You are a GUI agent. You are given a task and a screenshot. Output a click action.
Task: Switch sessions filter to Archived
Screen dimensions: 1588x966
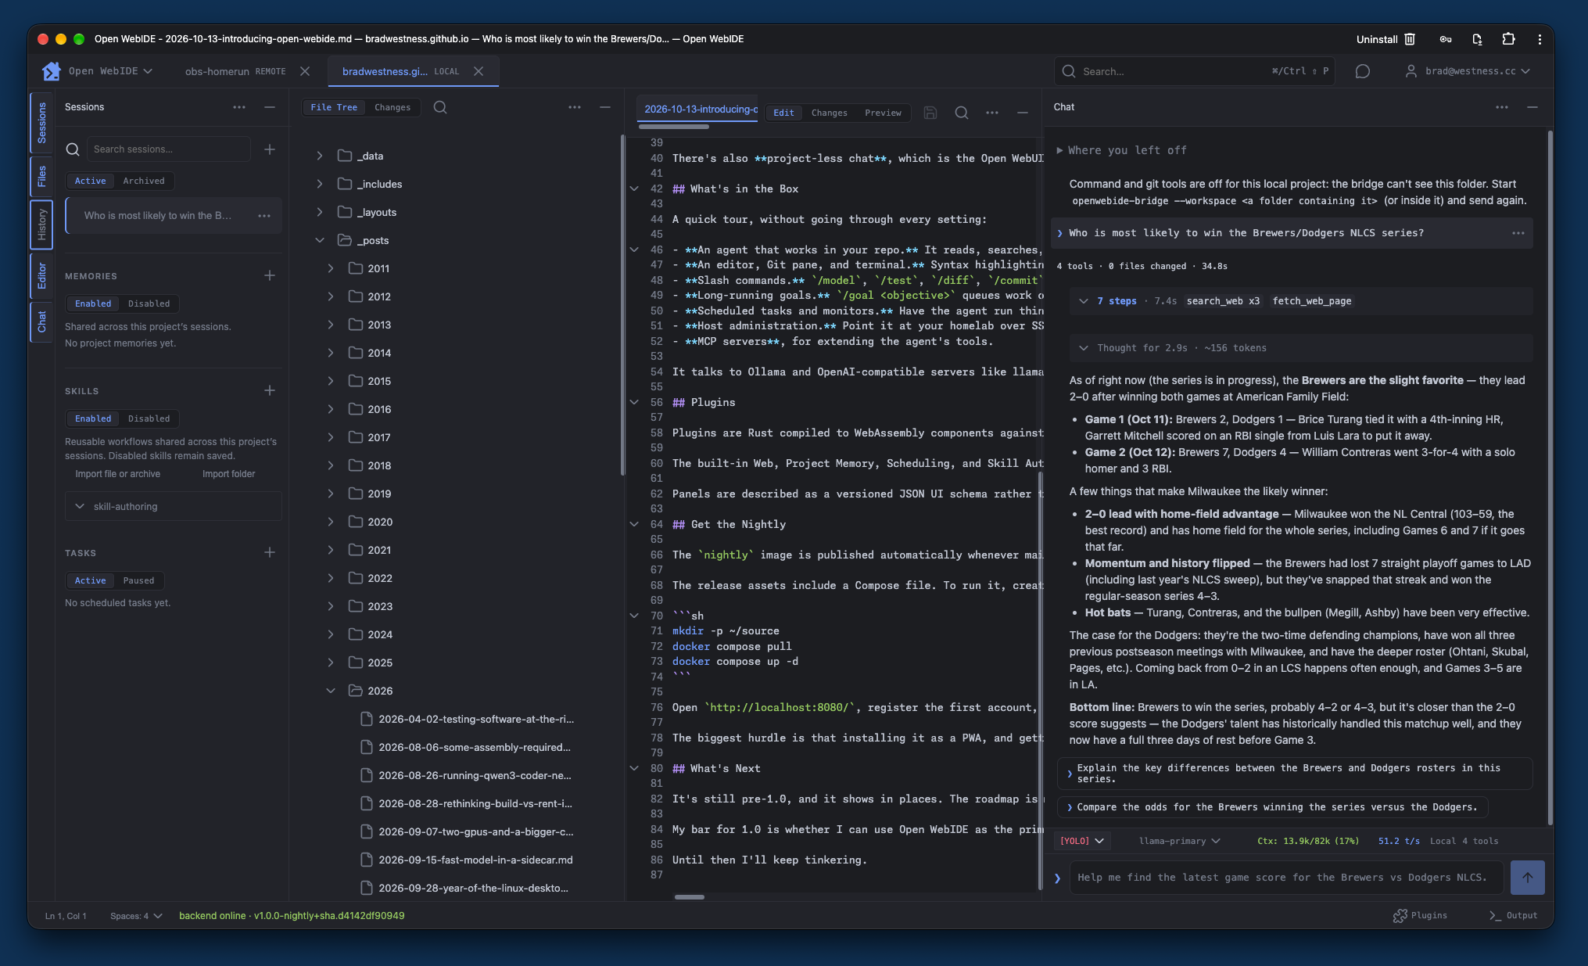(x=144, y=181)
